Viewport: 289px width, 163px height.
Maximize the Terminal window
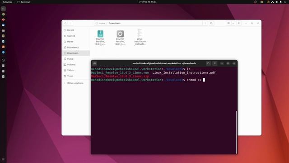pyautogui.click(x=228, y=63)
